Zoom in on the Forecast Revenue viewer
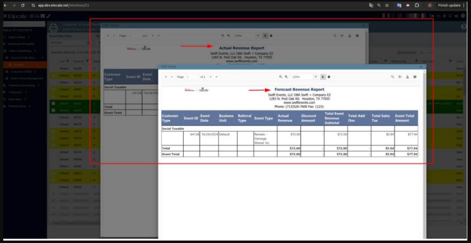Image resolution: width=471 pixels, height=243 pixels. (286, 77)
